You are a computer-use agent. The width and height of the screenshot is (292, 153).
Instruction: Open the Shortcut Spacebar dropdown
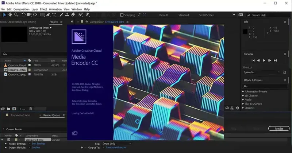pos(262,72)
